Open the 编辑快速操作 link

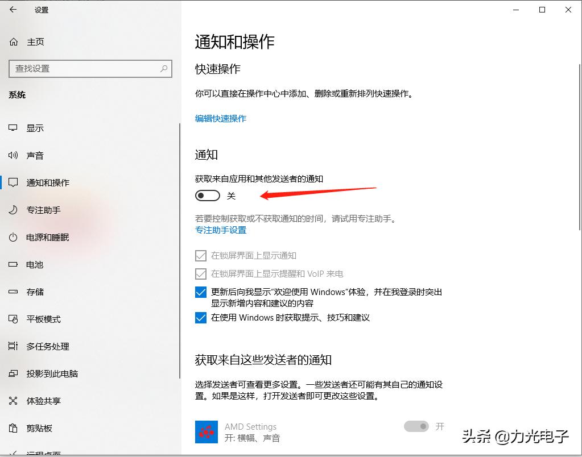(x=219, y=118)
